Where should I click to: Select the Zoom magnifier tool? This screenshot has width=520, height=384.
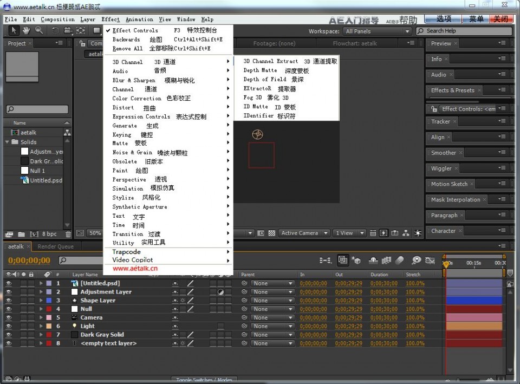coord(38,31)
